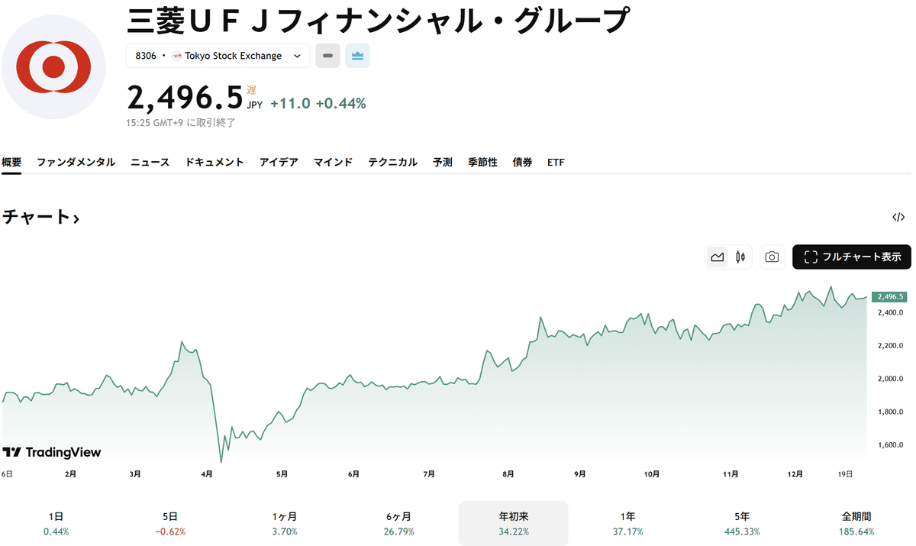Click the MUFG red circle logo

coord(53,67)
